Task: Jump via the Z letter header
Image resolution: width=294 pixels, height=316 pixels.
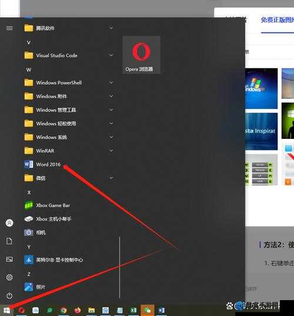Action: [x=29, y=274]
